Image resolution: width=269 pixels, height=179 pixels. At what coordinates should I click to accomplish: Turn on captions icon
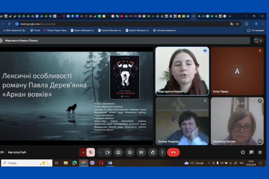click(141, 152)
